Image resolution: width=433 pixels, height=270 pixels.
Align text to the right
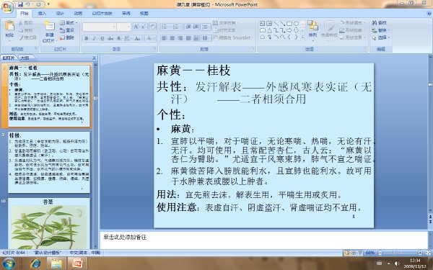(180, 38)
